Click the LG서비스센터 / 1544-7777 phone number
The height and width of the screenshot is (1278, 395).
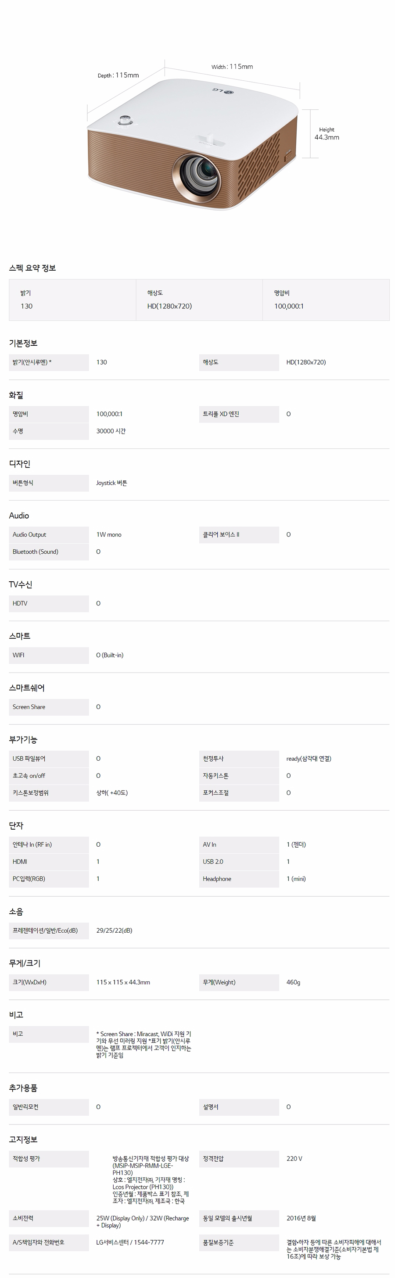130,1242
